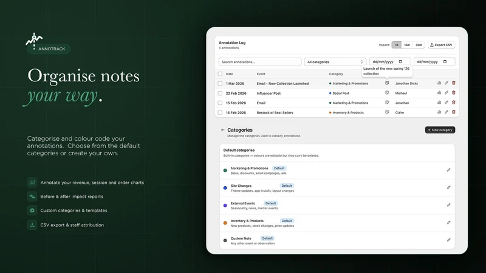Click 'Claire' staff name
The height and width of the screenshot is (273, 486).
point(400,113)
